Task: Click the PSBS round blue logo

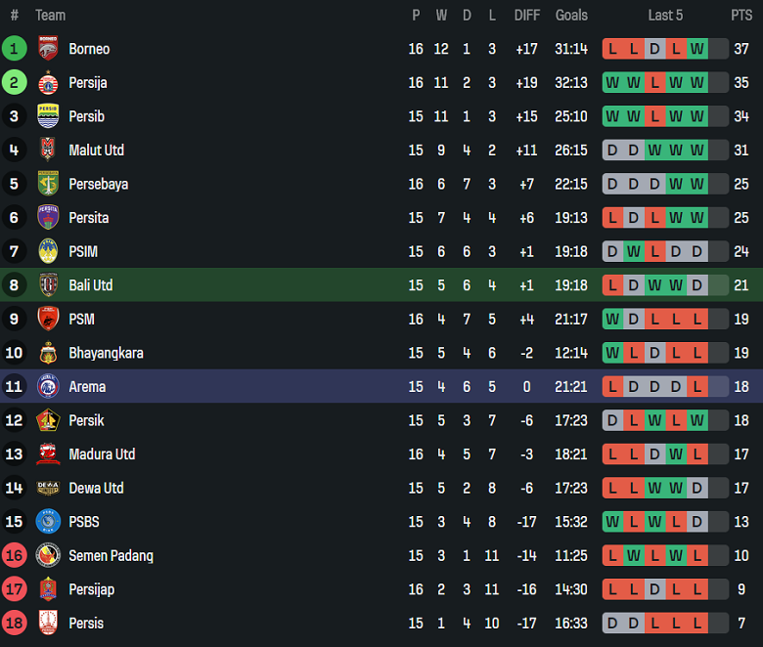Action: pos(48,522)
